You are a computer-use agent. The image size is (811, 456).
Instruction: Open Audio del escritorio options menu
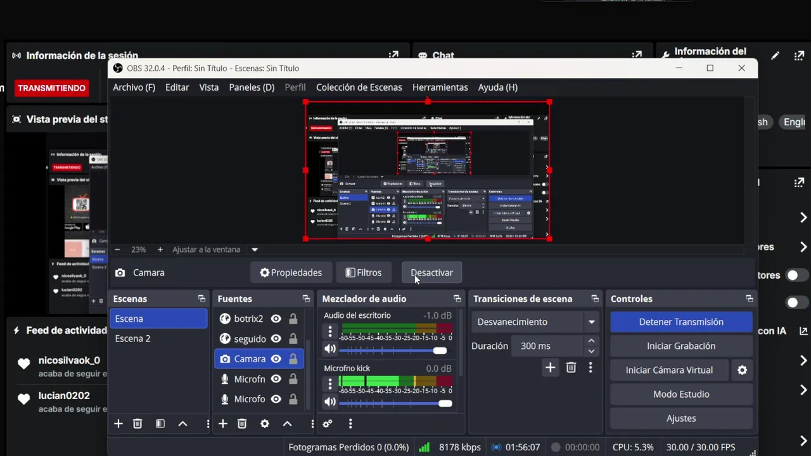click(330, 331)
